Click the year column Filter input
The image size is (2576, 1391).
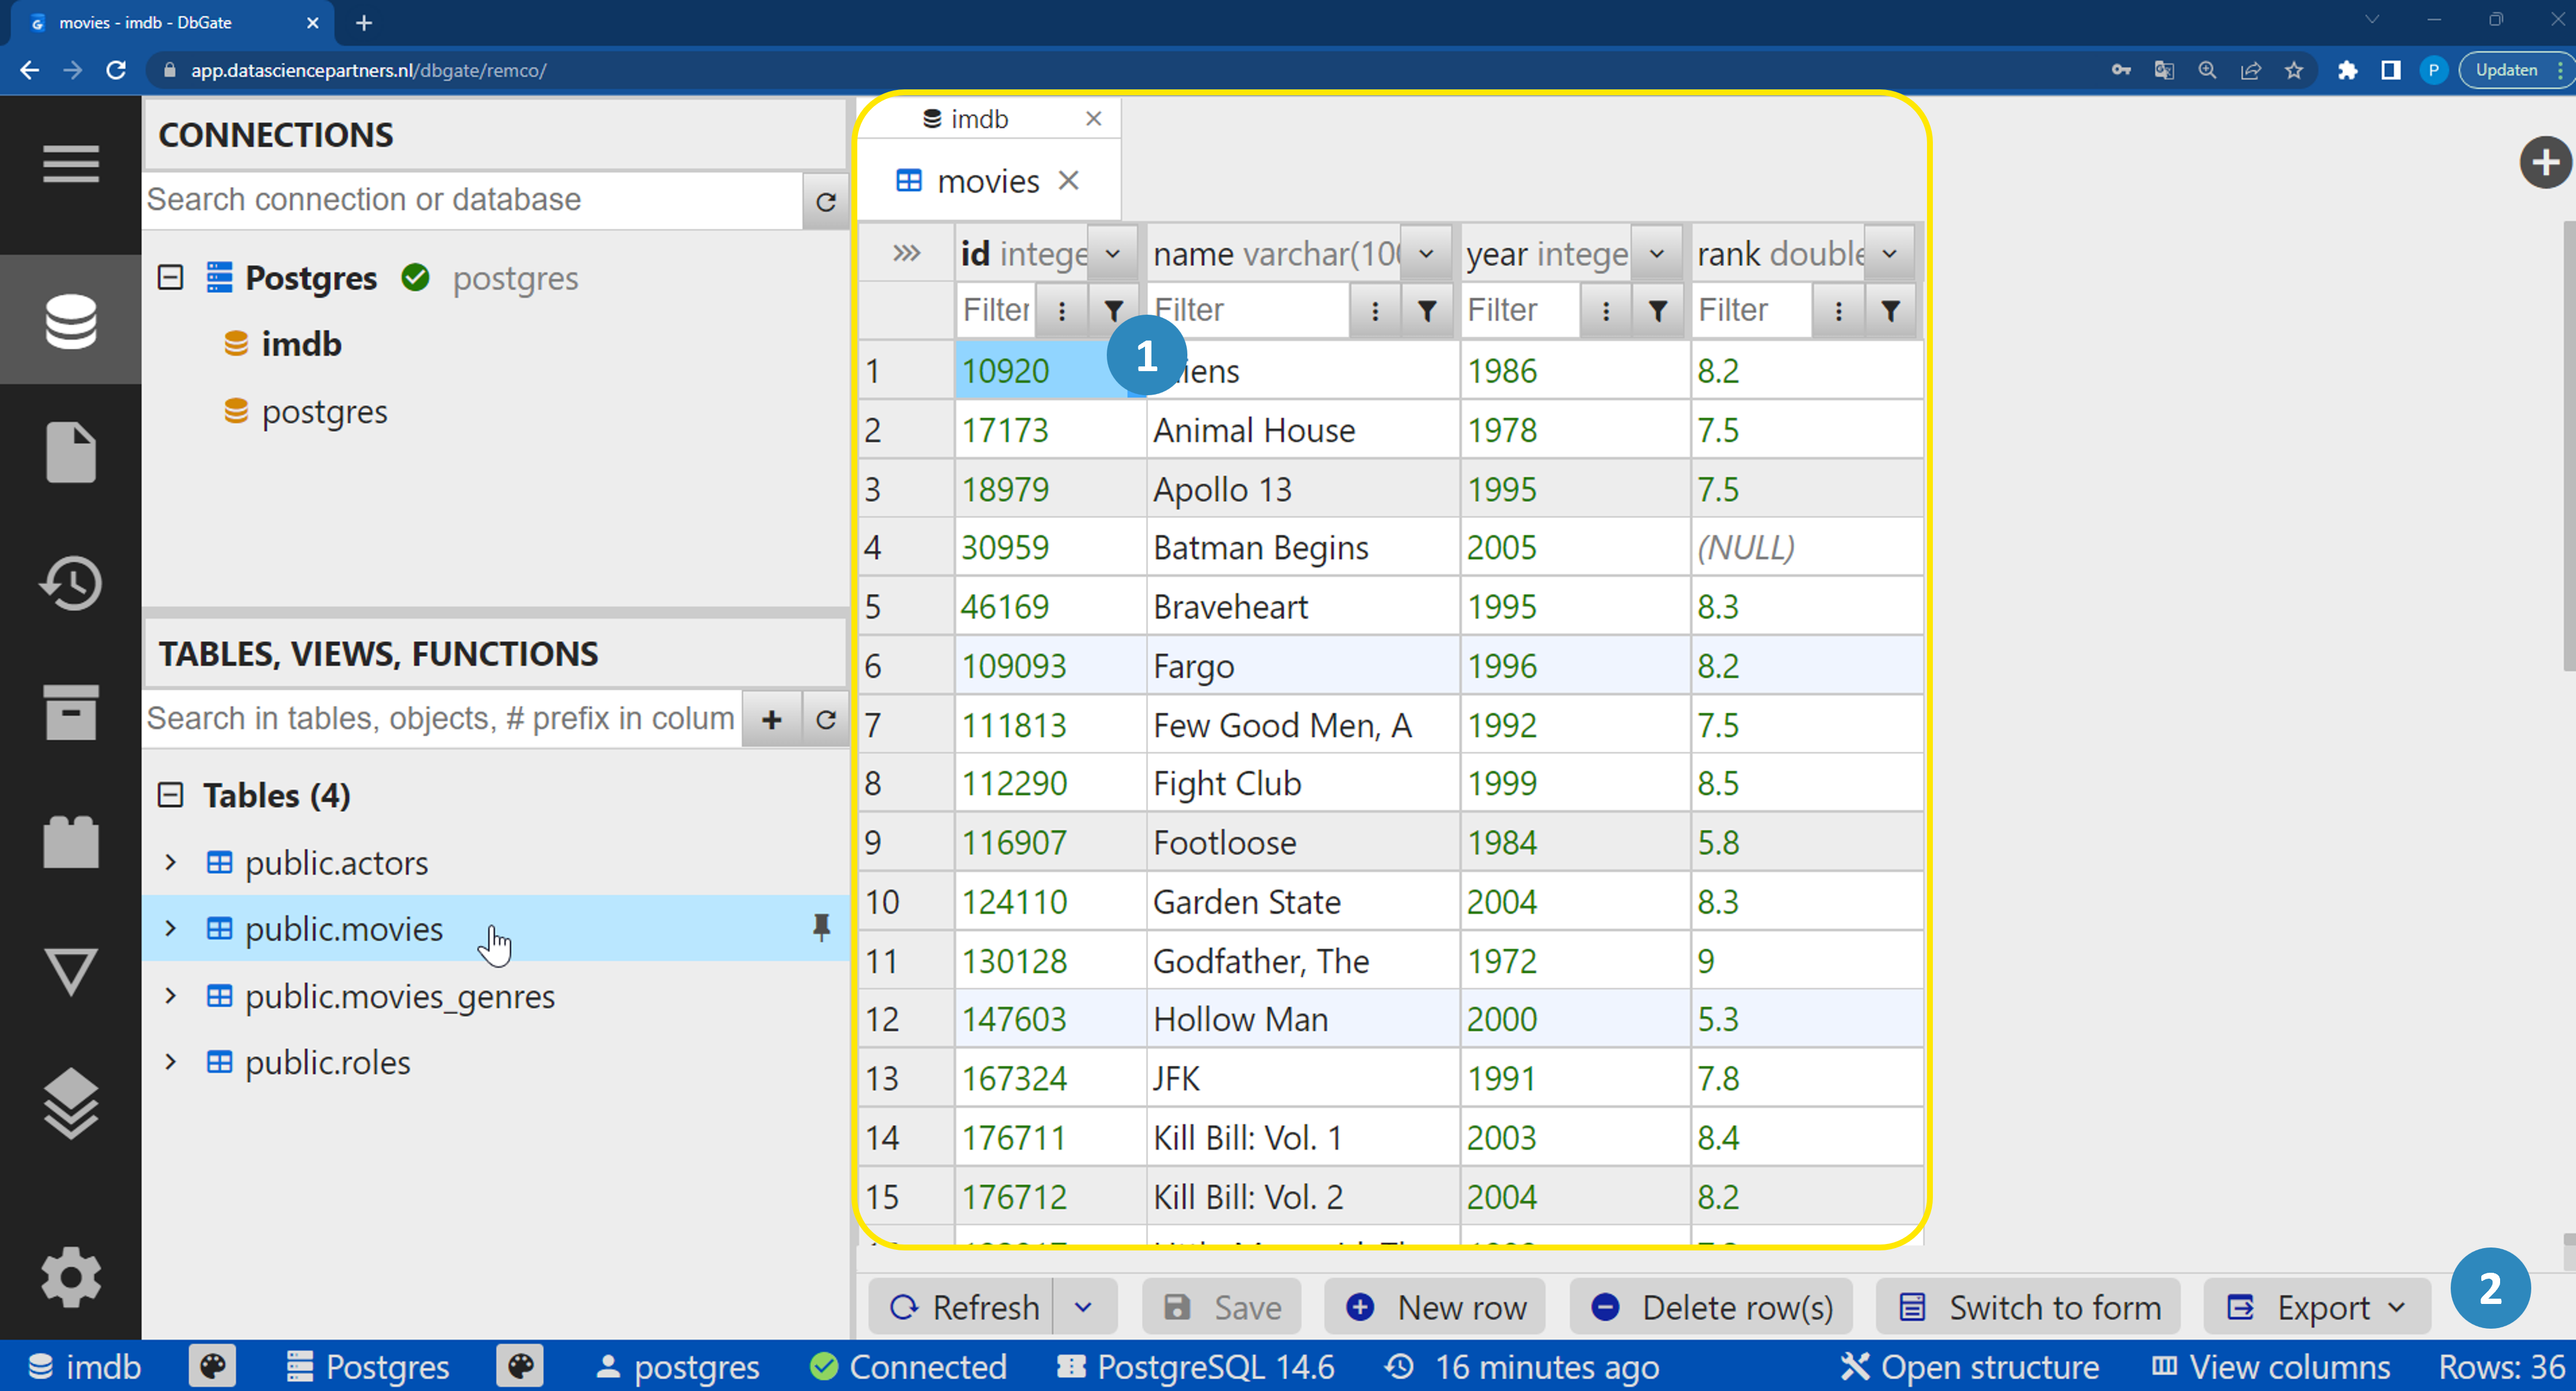point(1520,311)
